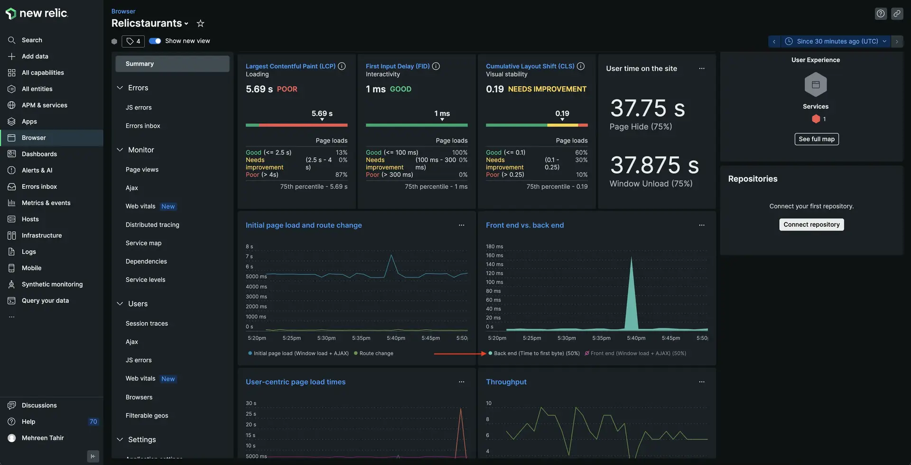
Task: Select the Summary tab
Action: (x=172, y=64)
